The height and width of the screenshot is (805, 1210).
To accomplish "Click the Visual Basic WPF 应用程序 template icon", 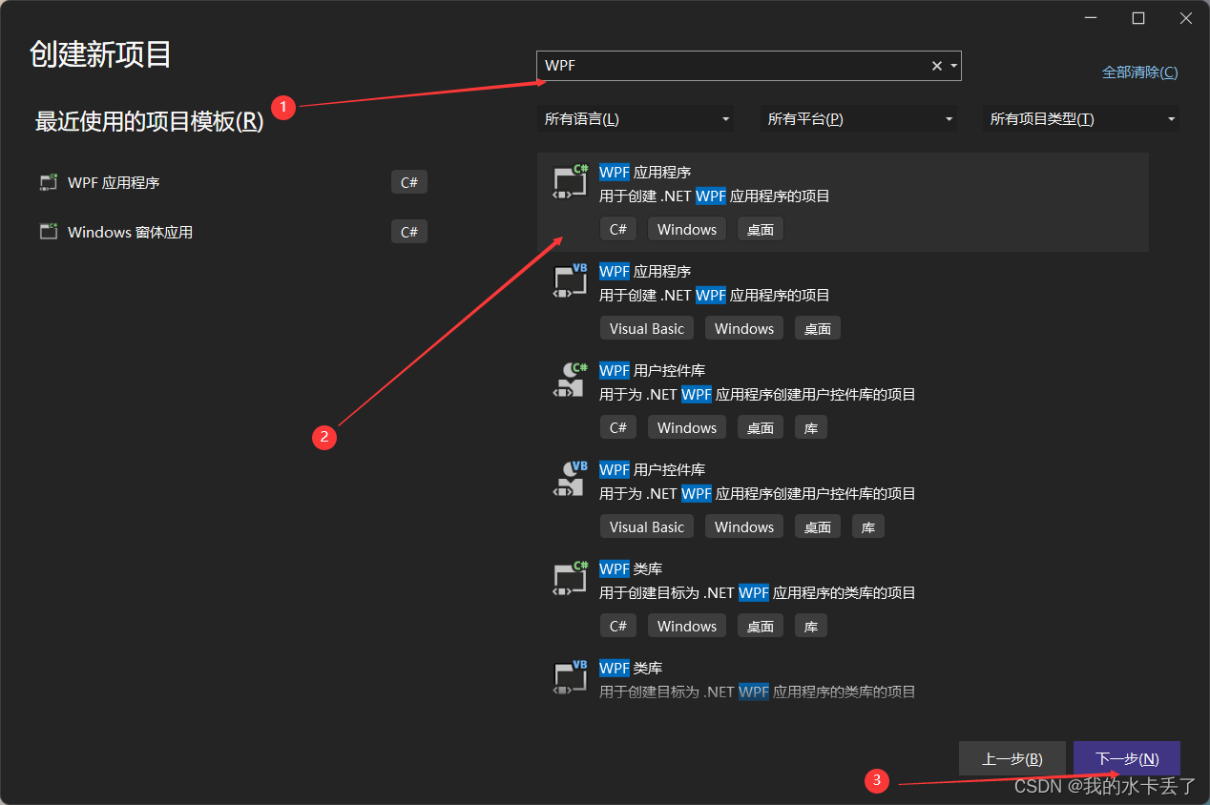I will coord(572,280).
